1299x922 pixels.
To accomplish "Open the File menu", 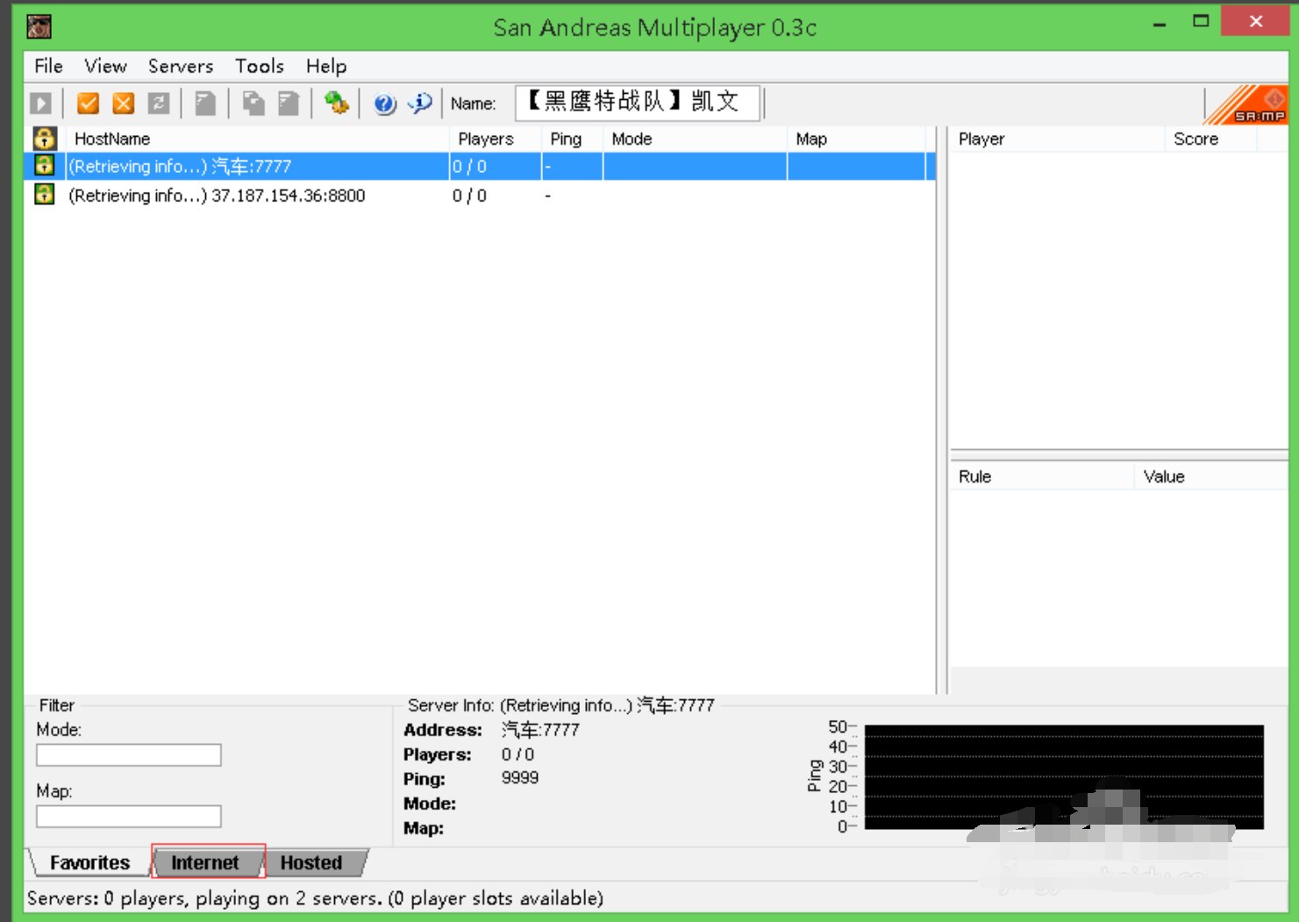I will 48,67.
